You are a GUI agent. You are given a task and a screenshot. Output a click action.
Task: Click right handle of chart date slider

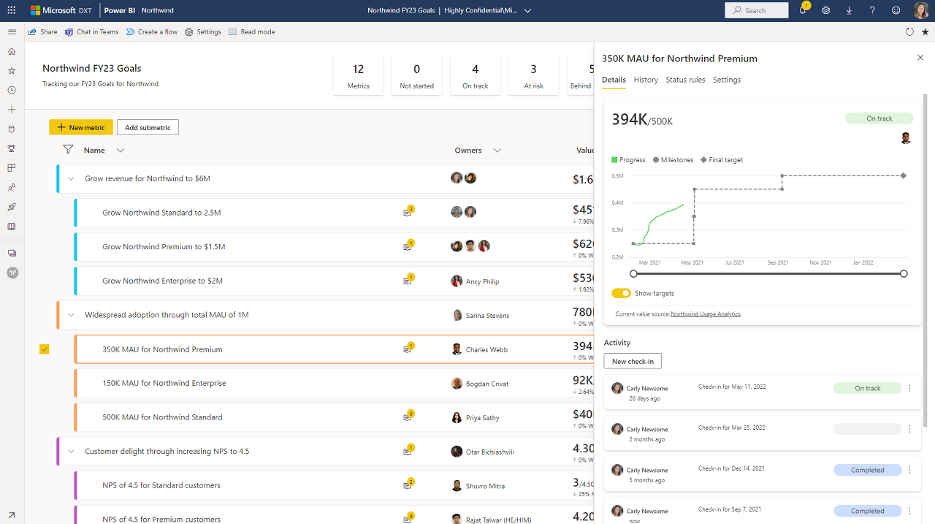tap(904, 273)
